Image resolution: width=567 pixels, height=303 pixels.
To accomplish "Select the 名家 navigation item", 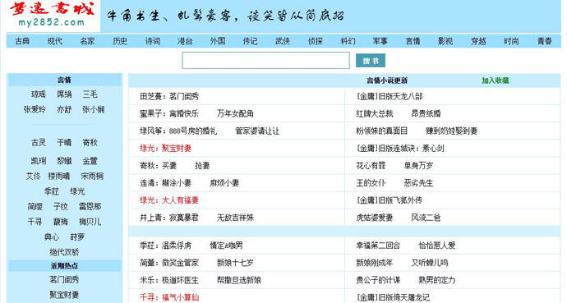I will [87, 41].
